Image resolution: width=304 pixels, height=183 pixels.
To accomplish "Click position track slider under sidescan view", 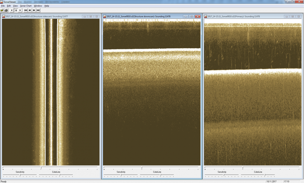I will (41, 167).
